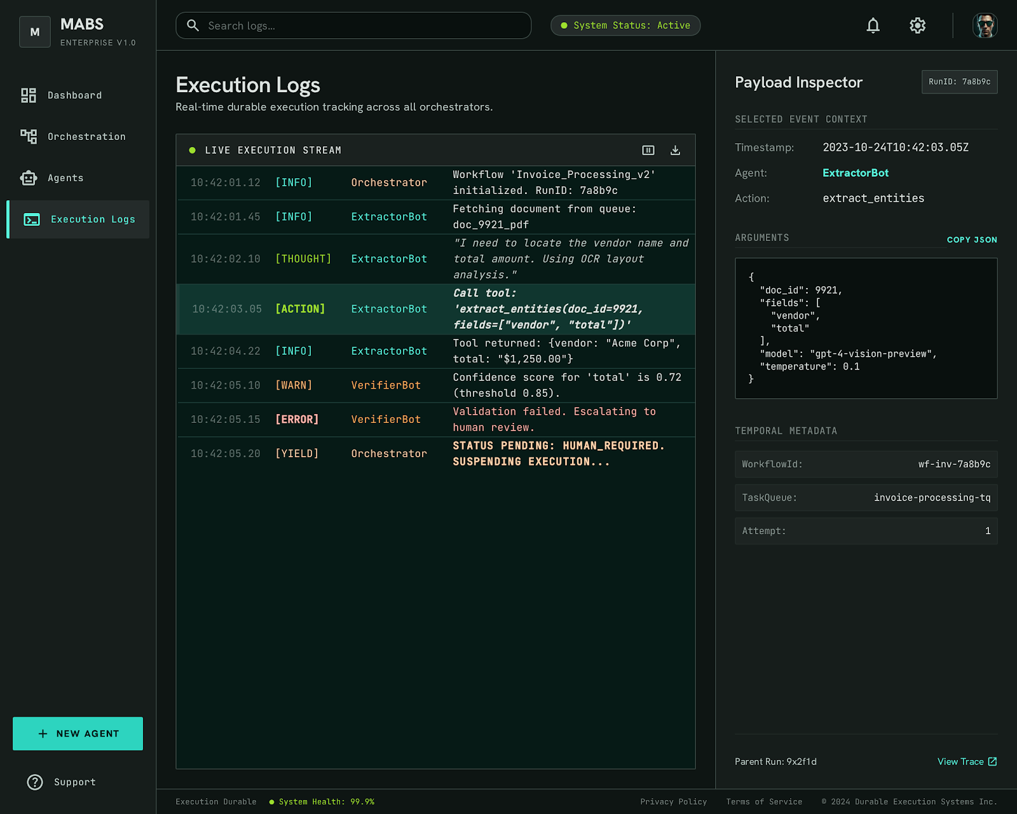Click the Agents robot icon
The image size is (1017, 814).
coord(29,178)
